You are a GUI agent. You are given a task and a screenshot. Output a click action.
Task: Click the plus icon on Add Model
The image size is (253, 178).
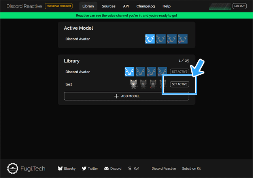point(116,96)
